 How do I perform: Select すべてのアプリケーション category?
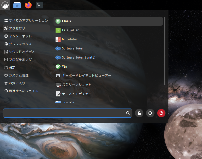[x=26, y=20]
